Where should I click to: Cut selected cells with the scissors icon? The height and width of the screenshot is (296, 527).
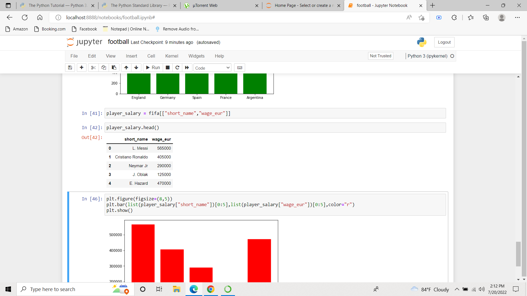point(93,68)
